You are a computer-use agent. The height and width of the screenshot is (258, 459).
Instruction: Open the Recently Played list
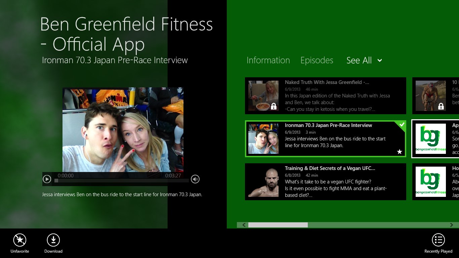pyautogui.click(x=438, y=240)
